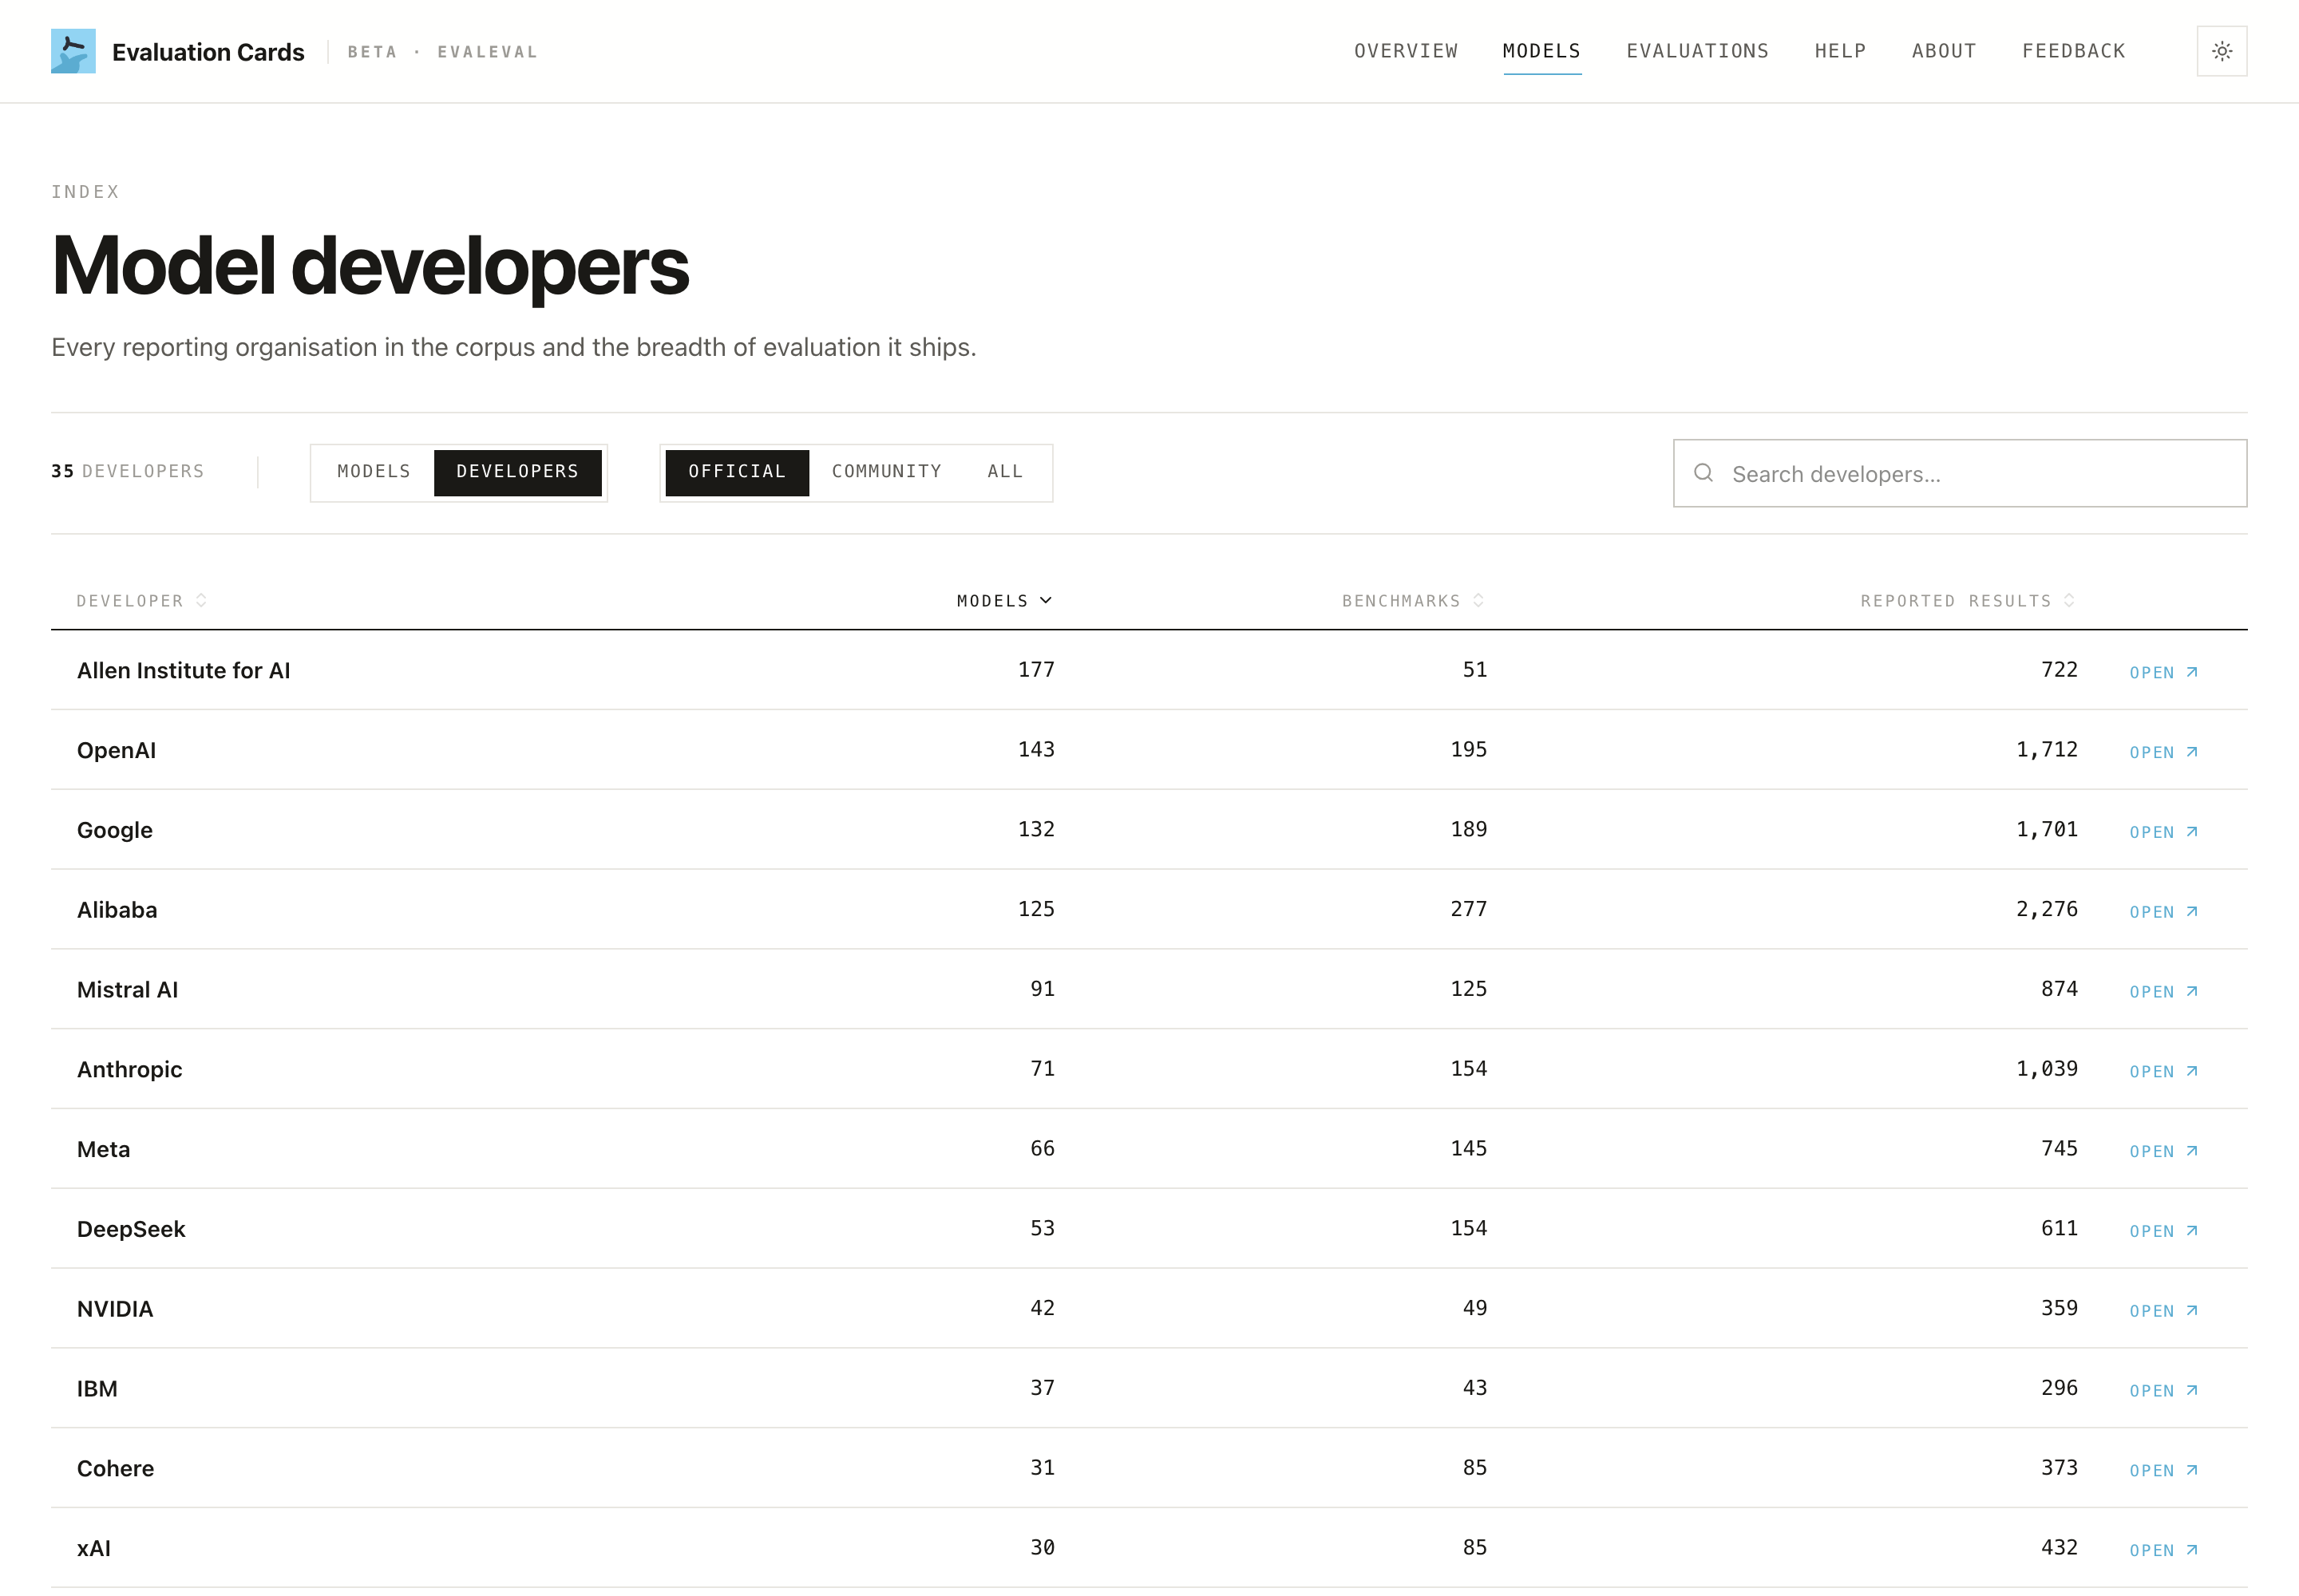Open the Google row link

[x=2163, y=832]
